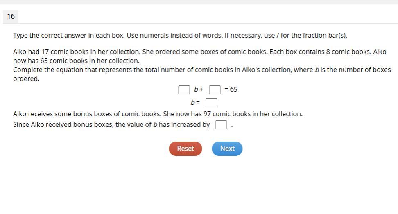
Task: Go to the Next question
Action: click(x=227, y=149)
